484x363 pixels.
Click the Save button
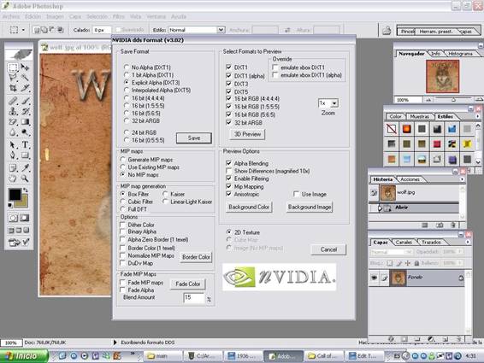[194, 138]
